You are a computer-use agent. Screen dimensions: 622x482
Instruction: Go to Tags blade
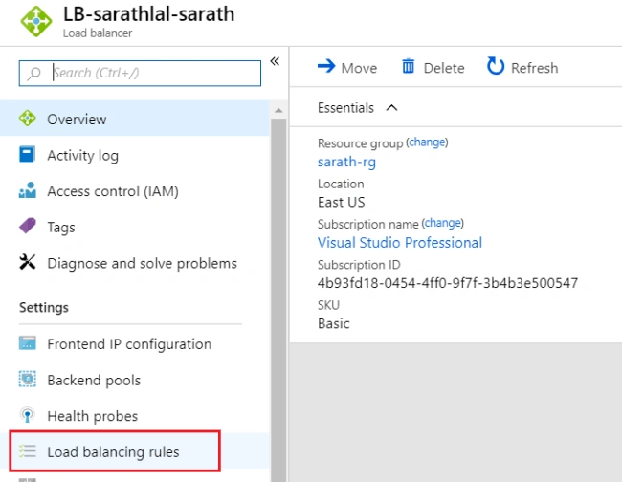[135, 227]
